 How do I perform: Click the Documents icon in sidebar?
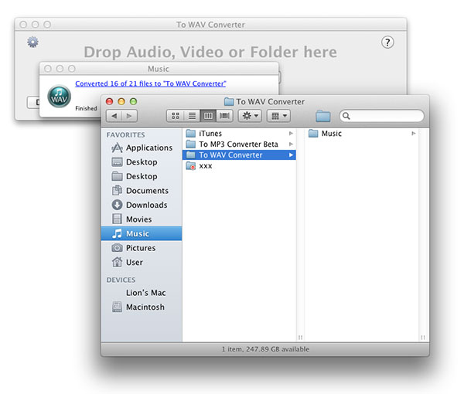[x=117, y=190]
